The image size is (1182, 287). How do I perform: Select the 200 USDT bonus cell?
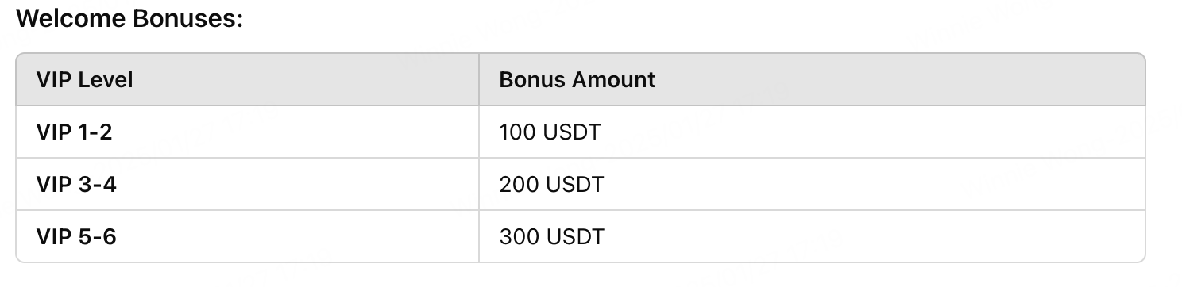click(x=812, y=184)
